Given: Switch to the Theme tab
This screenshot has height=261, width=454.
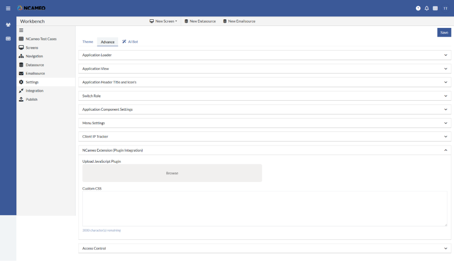Looking at the screenshot, I should [88, 42].
